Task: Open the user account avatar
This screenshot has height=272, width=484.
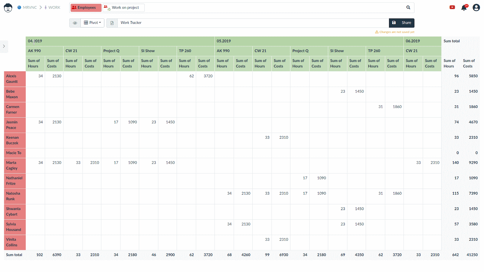Action: point(476,8)
